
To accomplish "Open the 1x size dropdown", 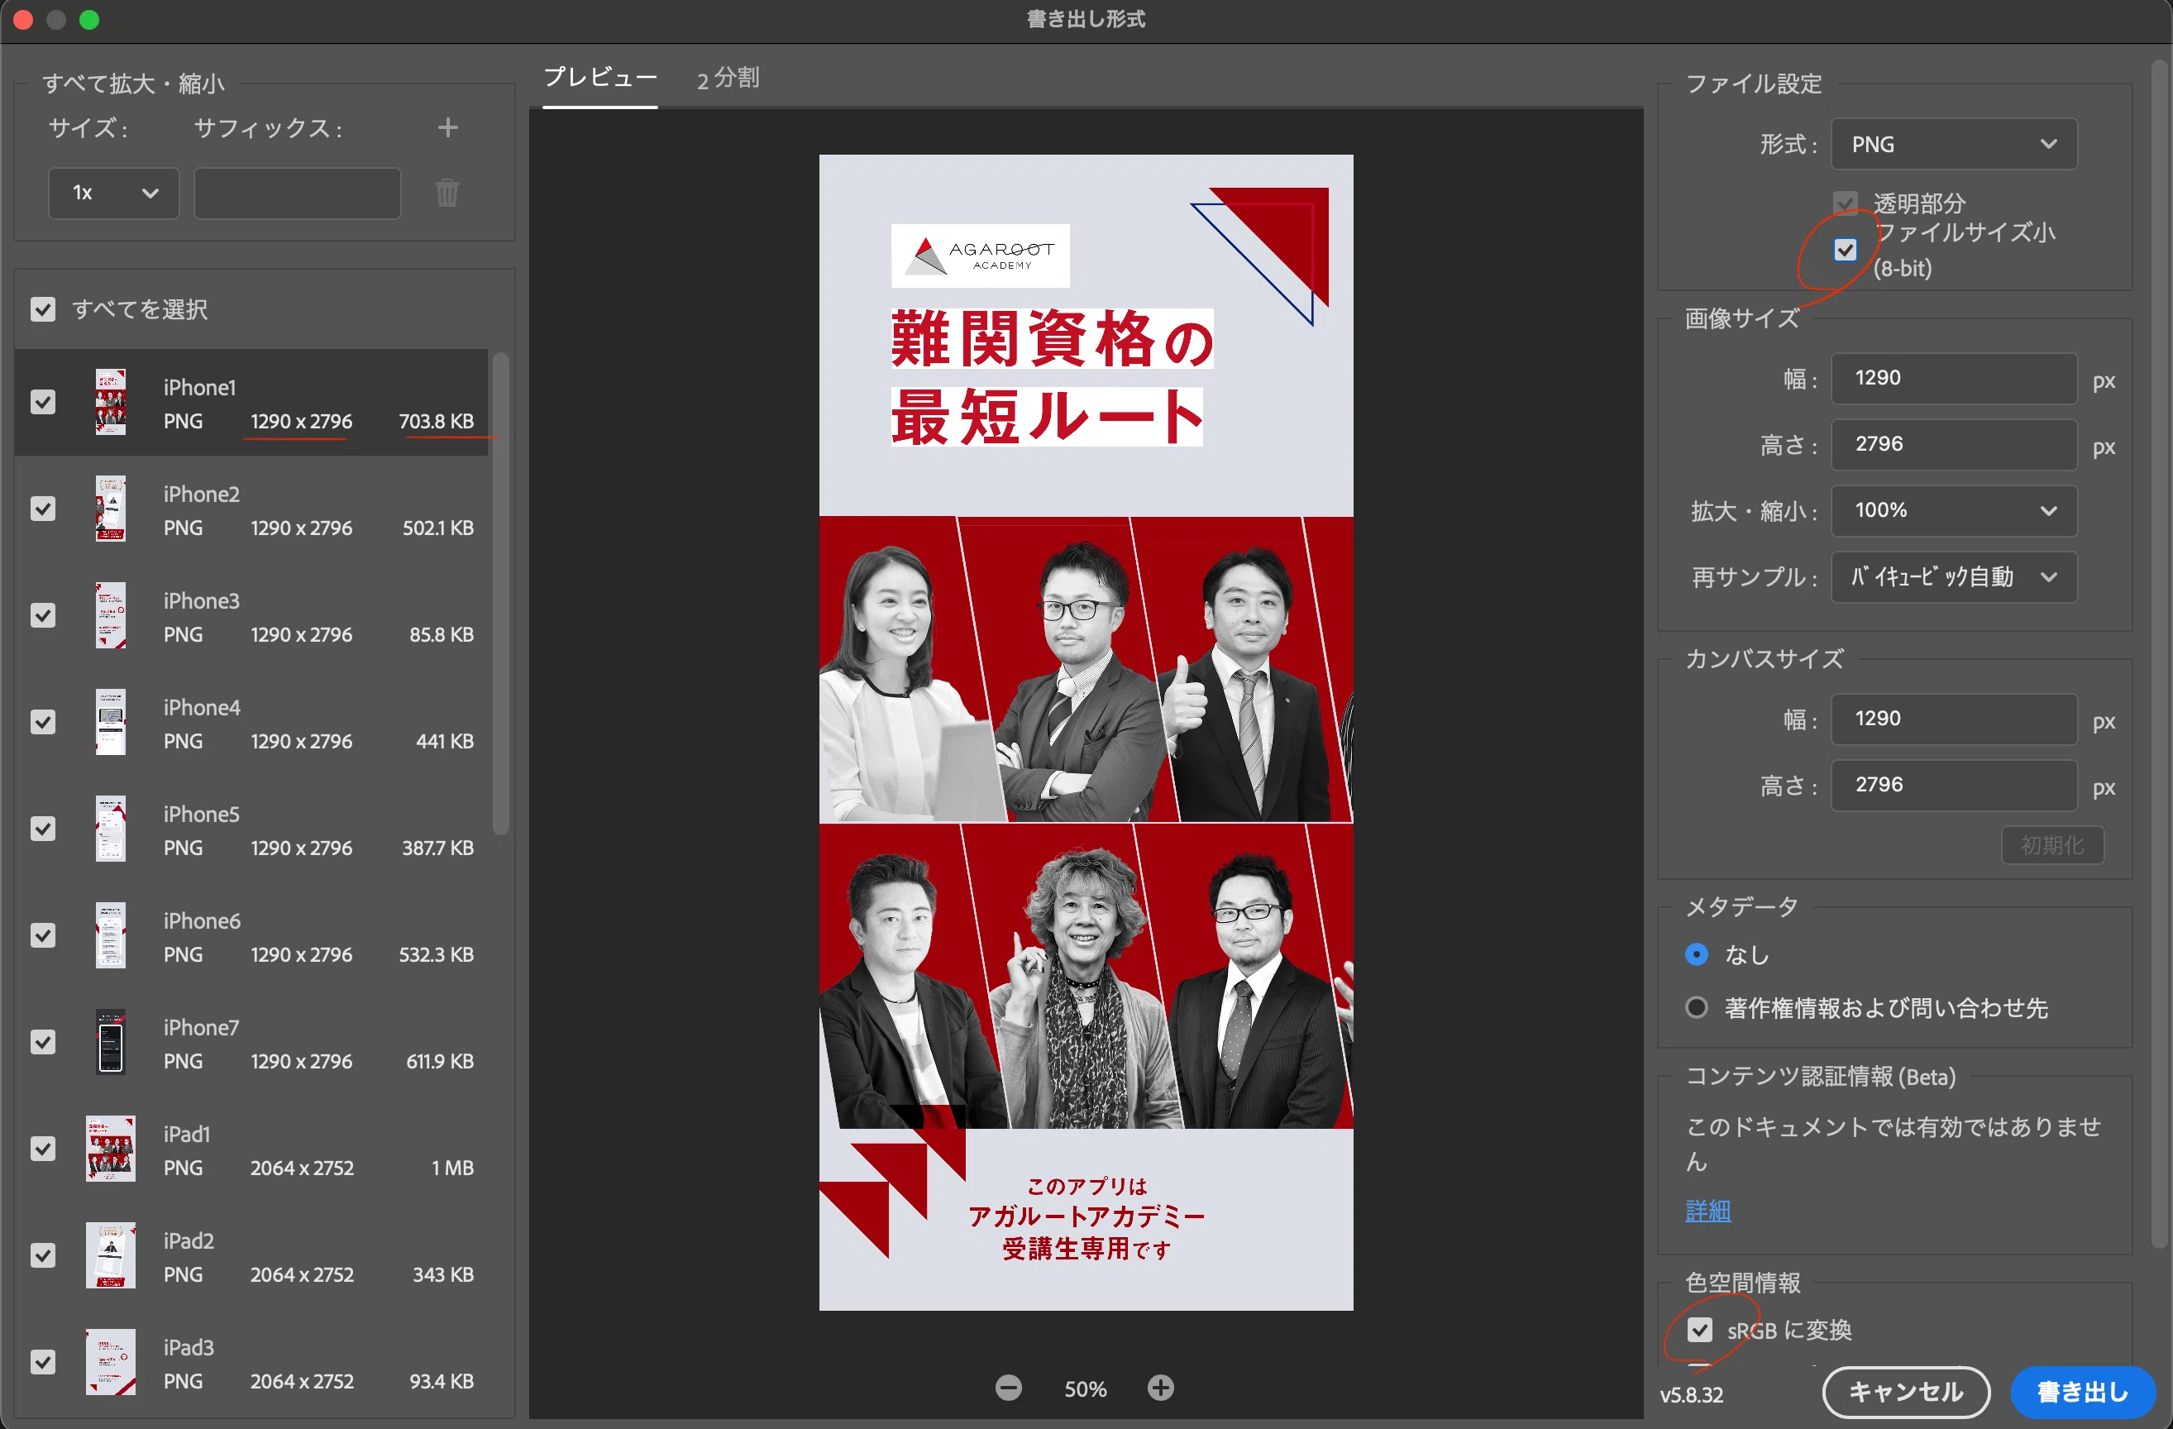I will pos(113,193).
